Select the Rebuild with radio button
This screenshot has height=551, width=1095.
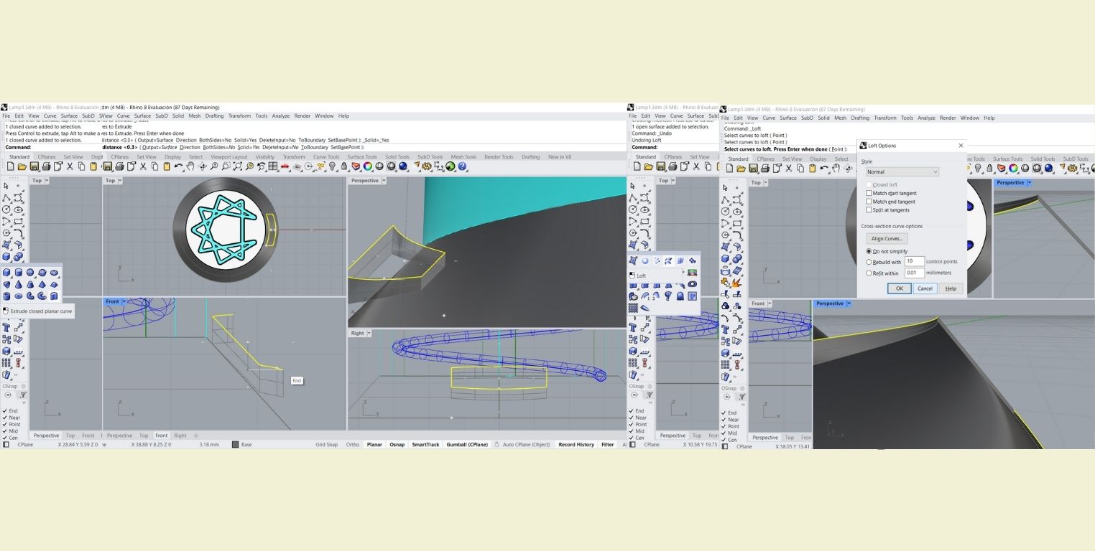click(x=869, y=262)
